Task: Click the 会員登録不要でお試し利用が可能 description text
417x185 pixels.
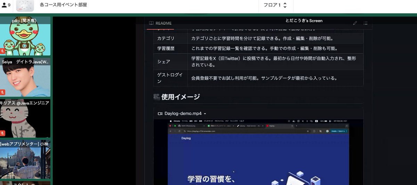Action: [x=264, y=78]
